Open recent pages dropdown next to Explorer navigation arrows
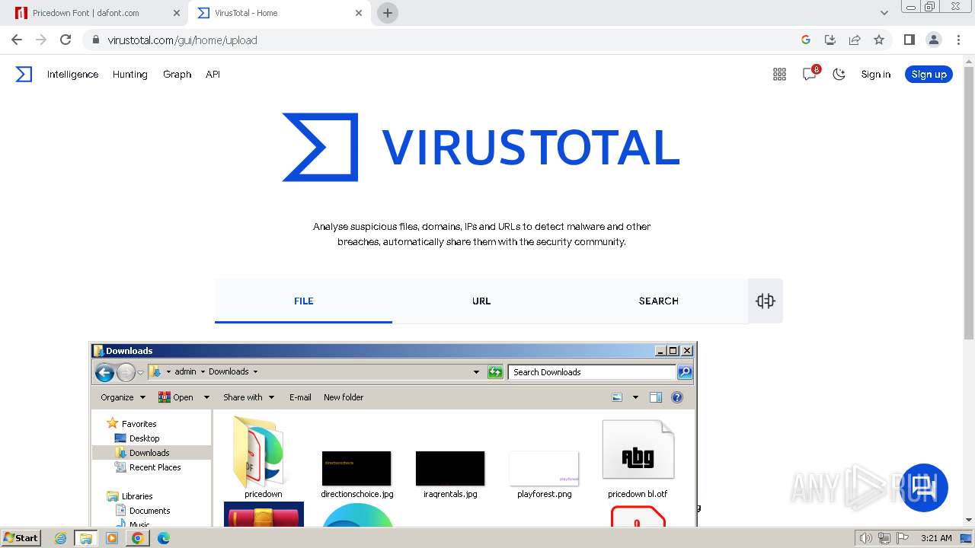Viewport: 975px width, 548px height. pos(140,372)
